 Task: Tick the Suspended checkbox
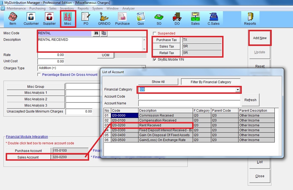(x=155, y=33)
